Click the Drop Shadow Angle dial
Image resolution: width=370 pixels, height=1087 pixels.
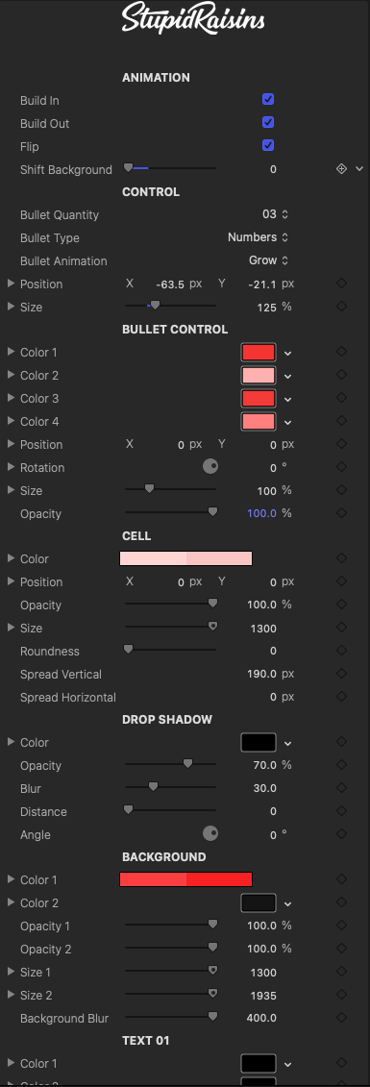pos(210,833)
